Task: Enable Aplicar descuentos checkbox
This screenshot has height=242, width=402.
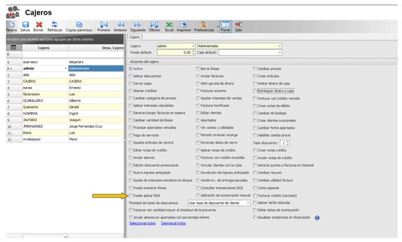Action: point(131,76)
